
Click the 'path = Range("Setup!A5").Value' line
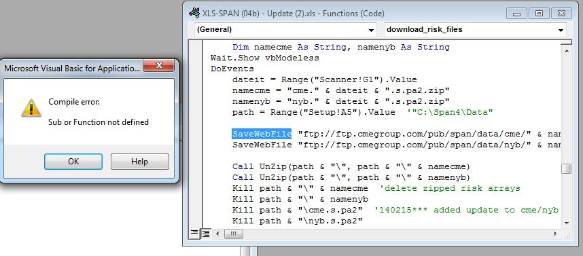pos(314,112)
